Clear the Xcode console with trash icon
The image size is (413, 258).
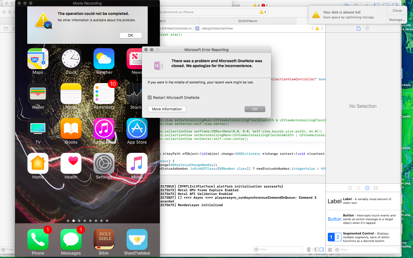pos(309,250)
